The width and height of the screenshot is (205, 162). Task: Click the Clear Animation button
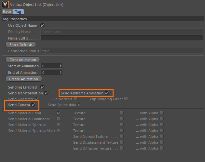(23, 59)
